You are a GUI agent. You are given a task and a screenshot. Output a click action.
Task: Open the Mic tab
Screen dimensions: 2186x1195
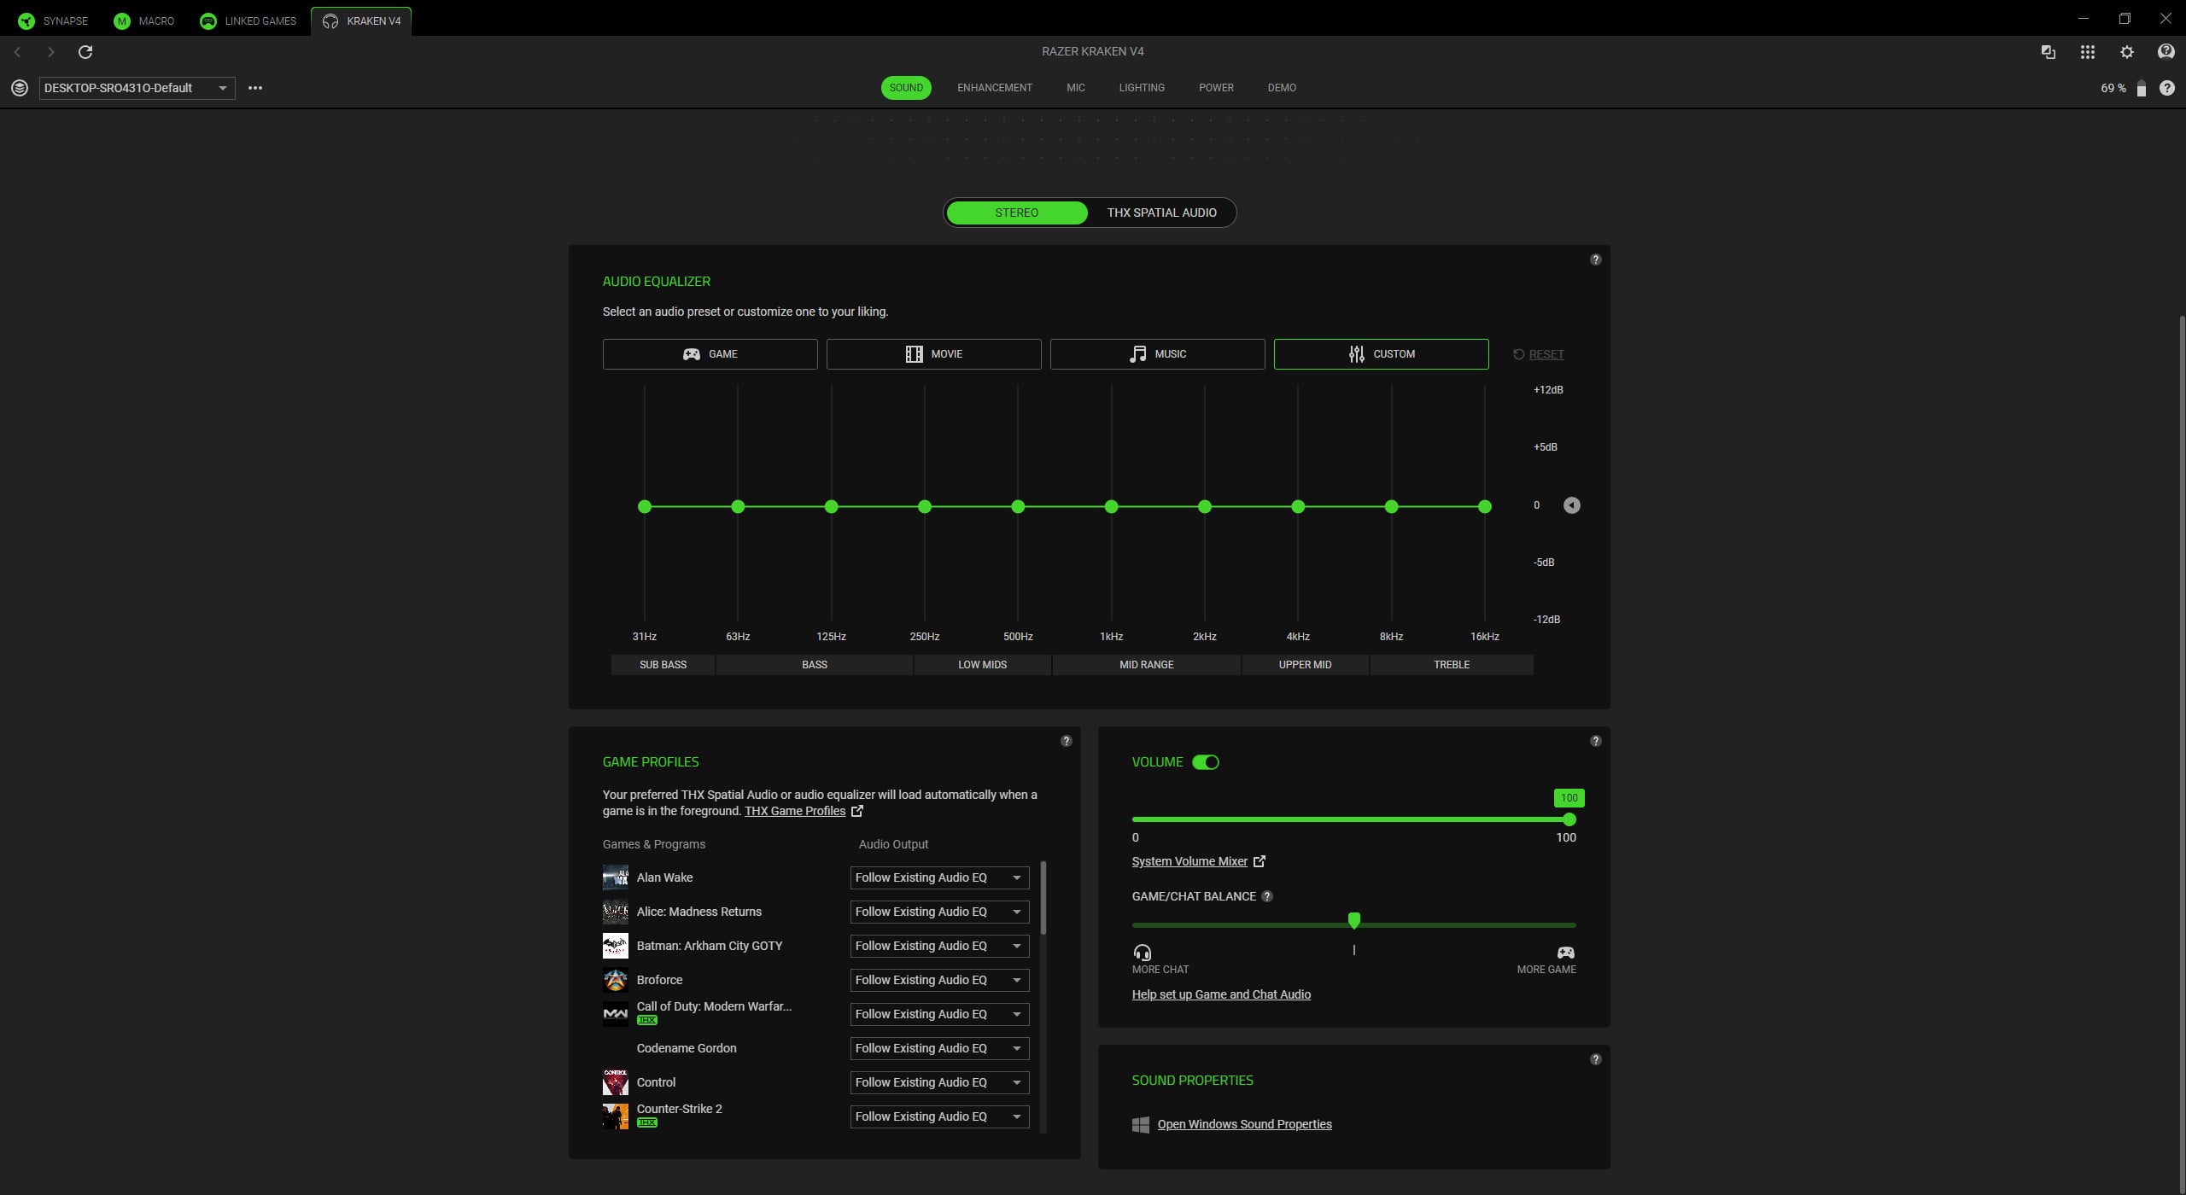click(x=1075, y=88)
